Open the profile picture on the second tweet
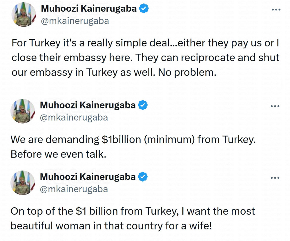 coord(23,111)
